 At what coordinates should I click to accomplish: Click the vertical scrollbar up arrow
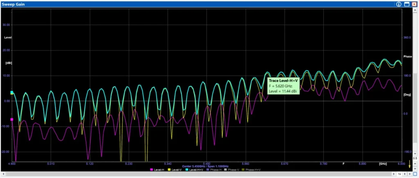point(415,11)
